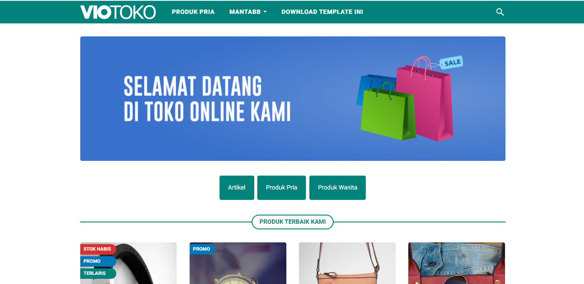The height and width of the screenshot is (284, 584).
Task: Open the PRODUK PRIA menu item
Action: (193, 12)
